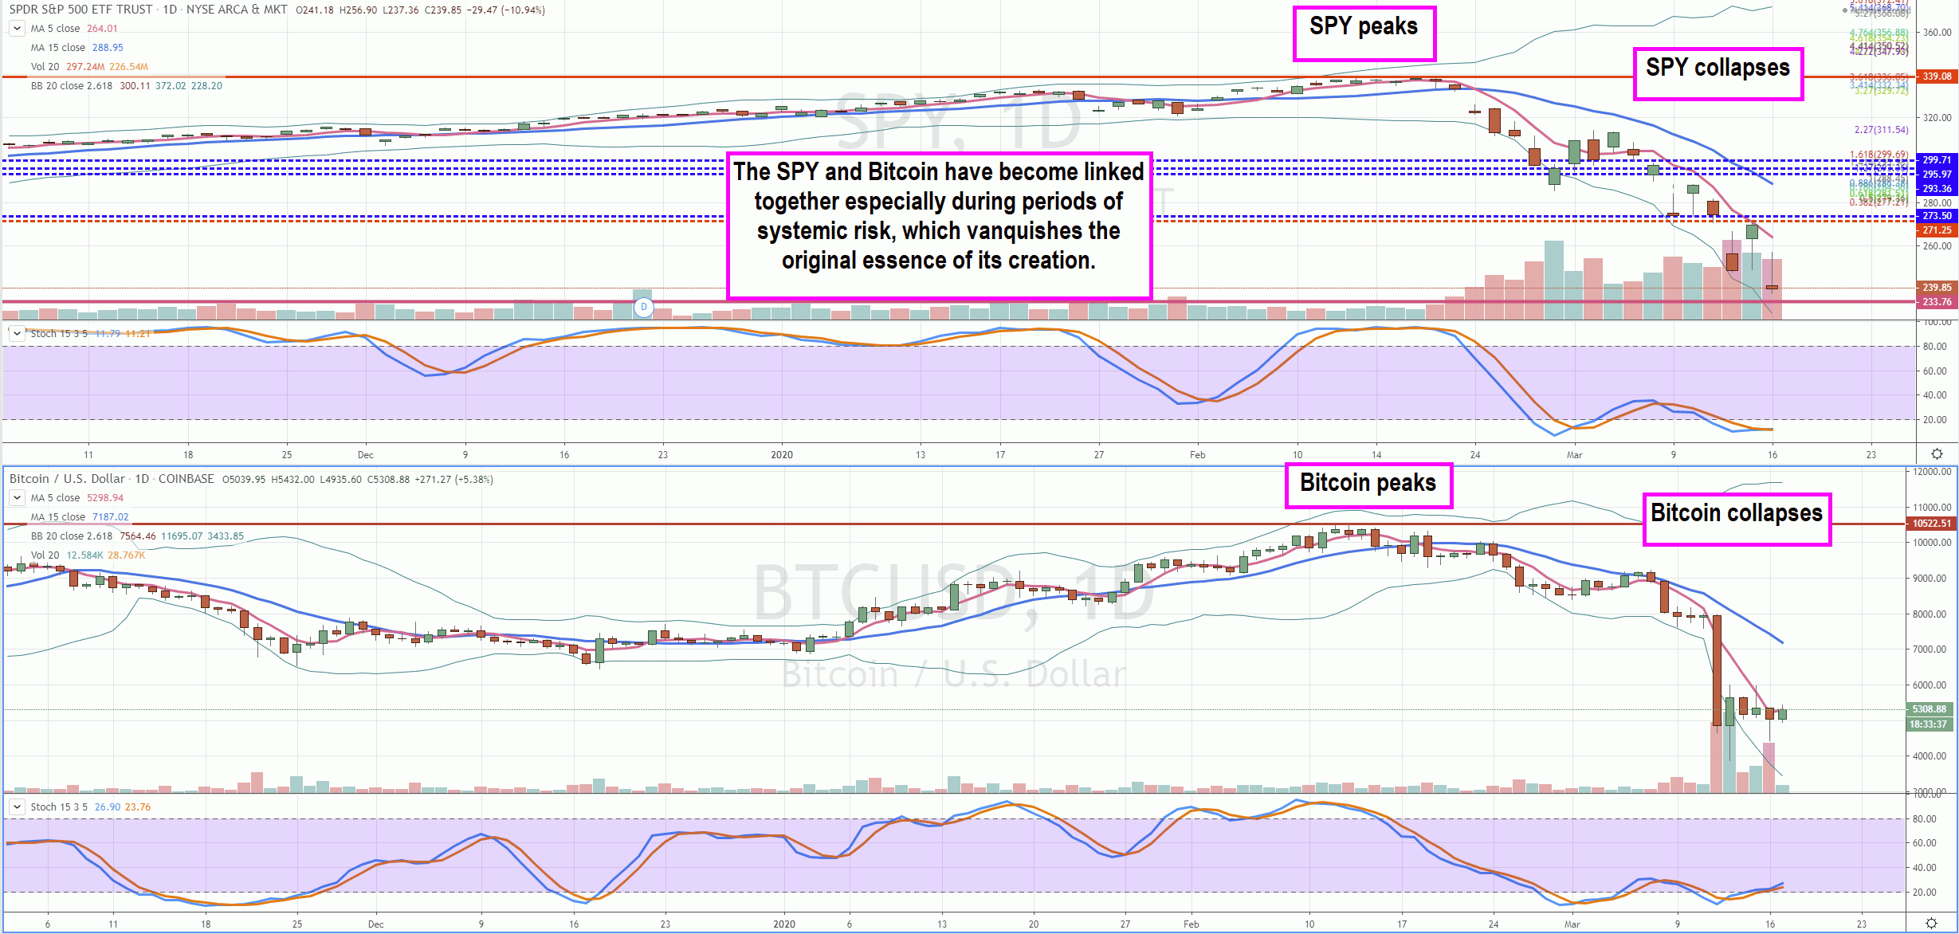Select the 'Bitcoin collapses' text annotation
The height and width of the screenshot is (934, 1959).
pyautogui.click(x=1737, y=519)
